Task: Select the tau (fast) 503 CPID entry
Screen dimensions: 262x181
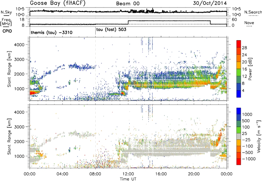Action: pos(111,30)
